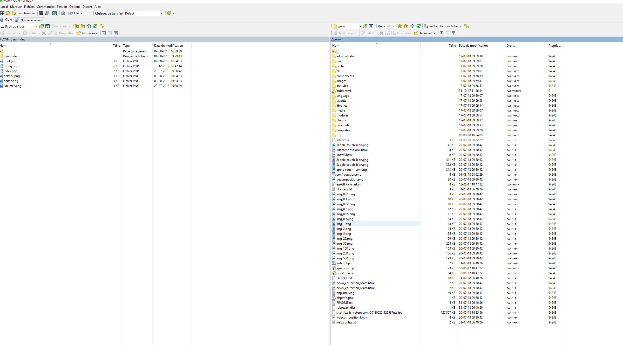This screenshot has width=623, height=345.
Task: Click Rechercher des fichiers button
Action: tap(442, 26)
